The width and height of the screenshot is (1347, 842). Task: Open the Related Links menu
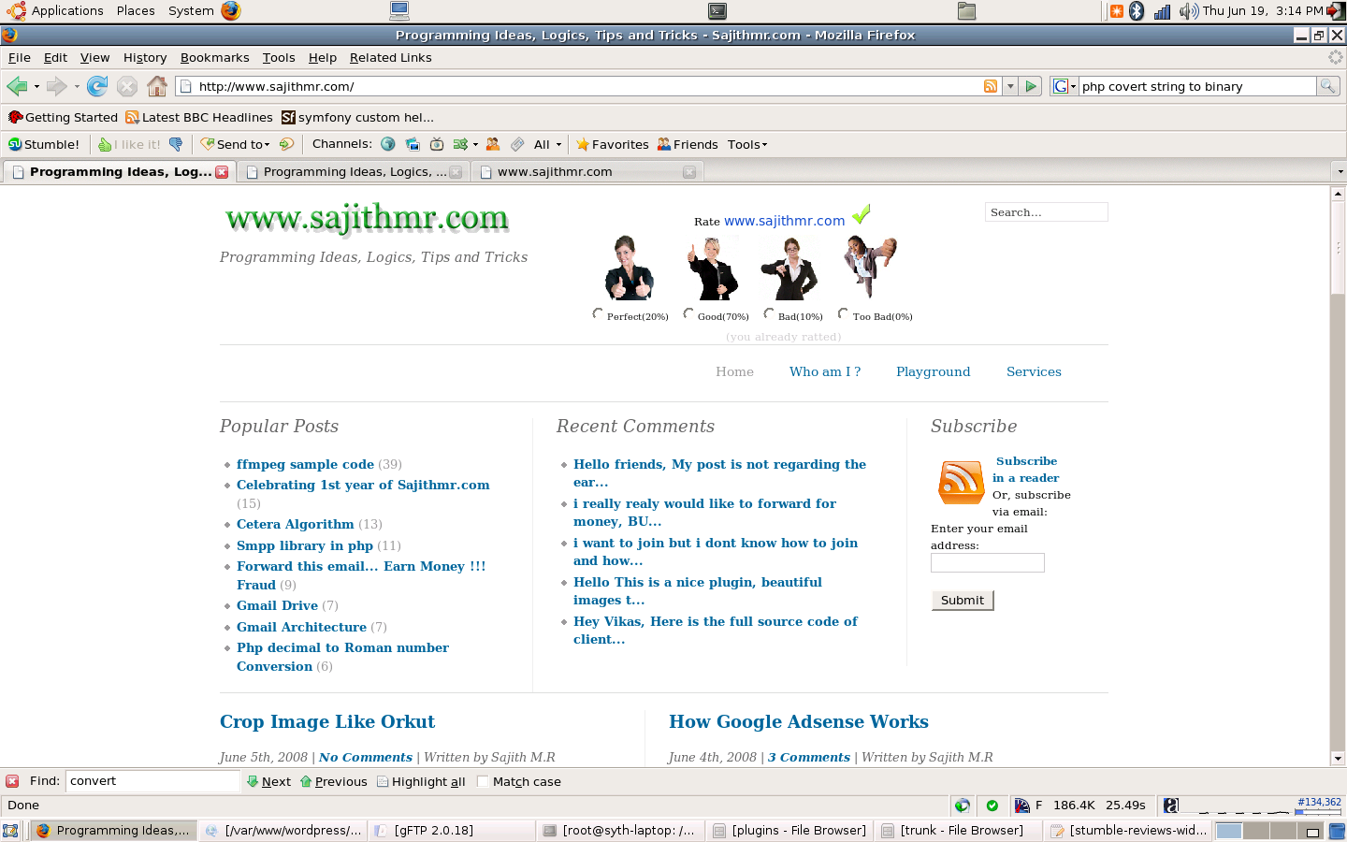391,58
